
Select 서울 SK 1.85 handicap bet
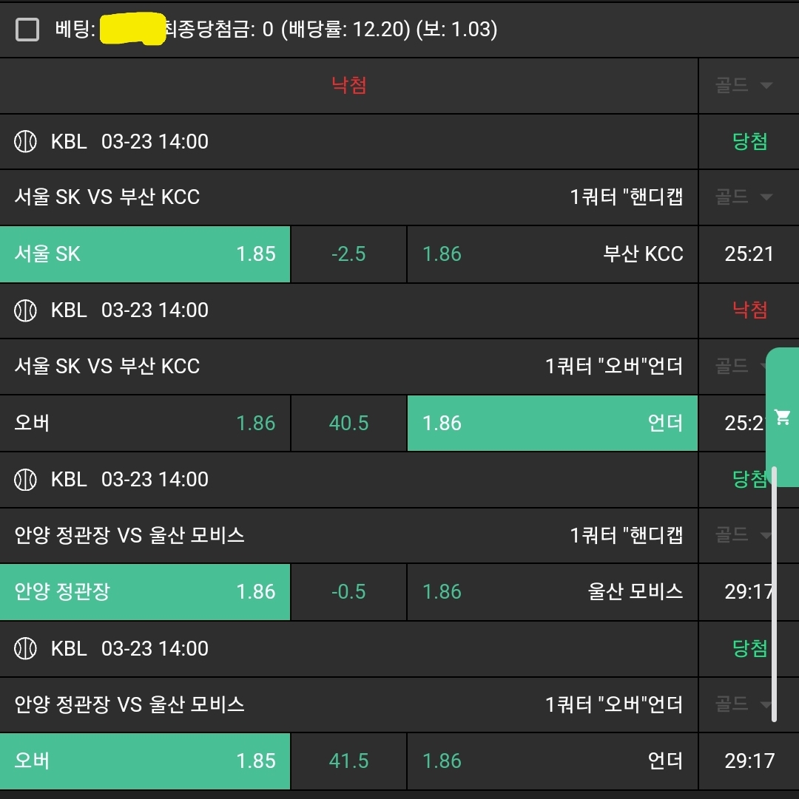point(145,254)
